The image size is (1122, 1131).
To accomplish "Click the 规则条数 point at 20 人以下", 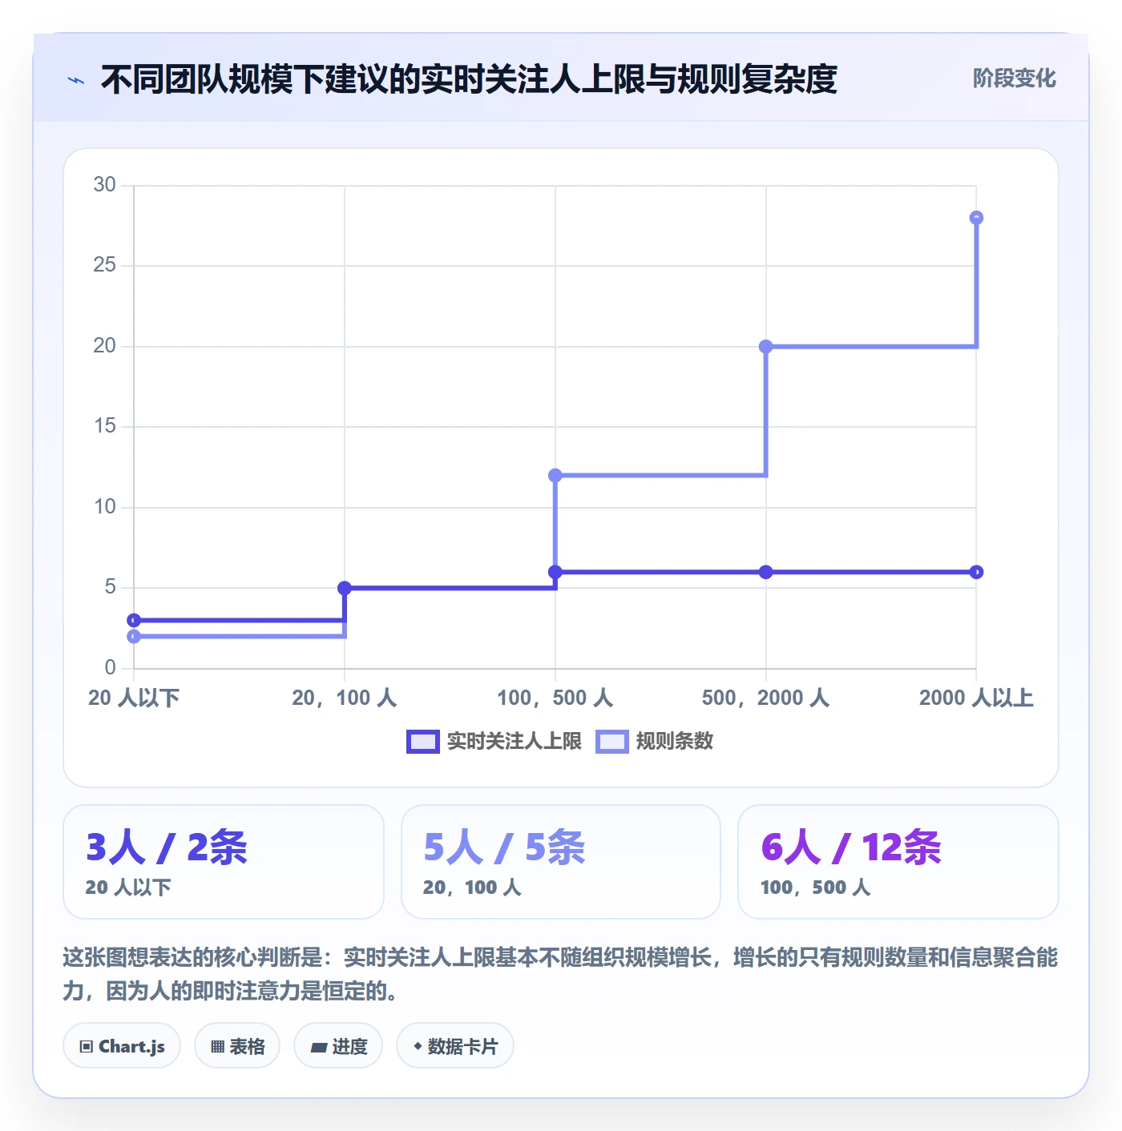I will 134,637.
